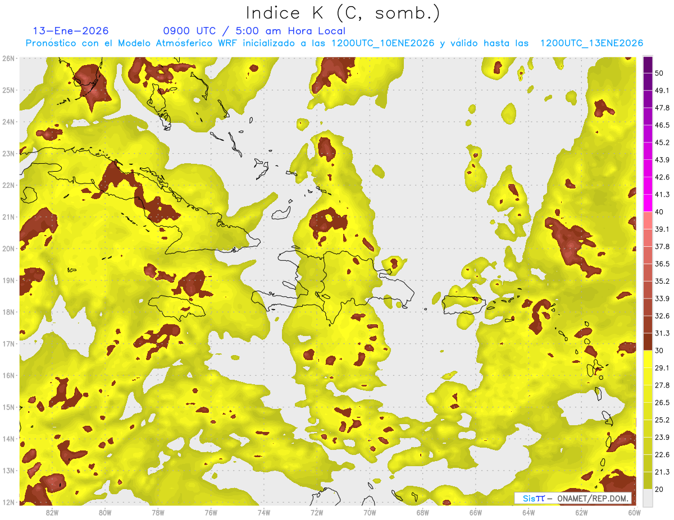The image size is (674, 520).
Task: Pick the bright magenta swatch between 40 and 41.3
Action: click(648, 203)
